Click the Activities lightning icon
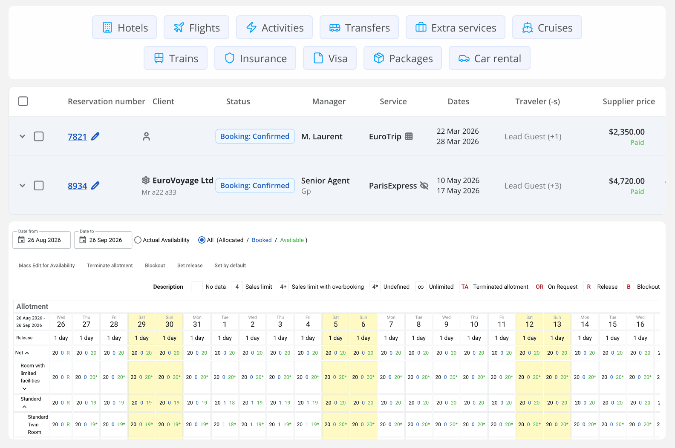 (251, 28)
